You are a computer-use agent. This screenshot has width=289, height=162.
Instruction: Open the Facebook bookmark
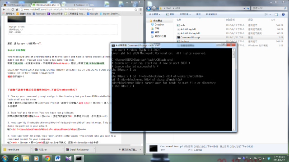tap(39, 14)
